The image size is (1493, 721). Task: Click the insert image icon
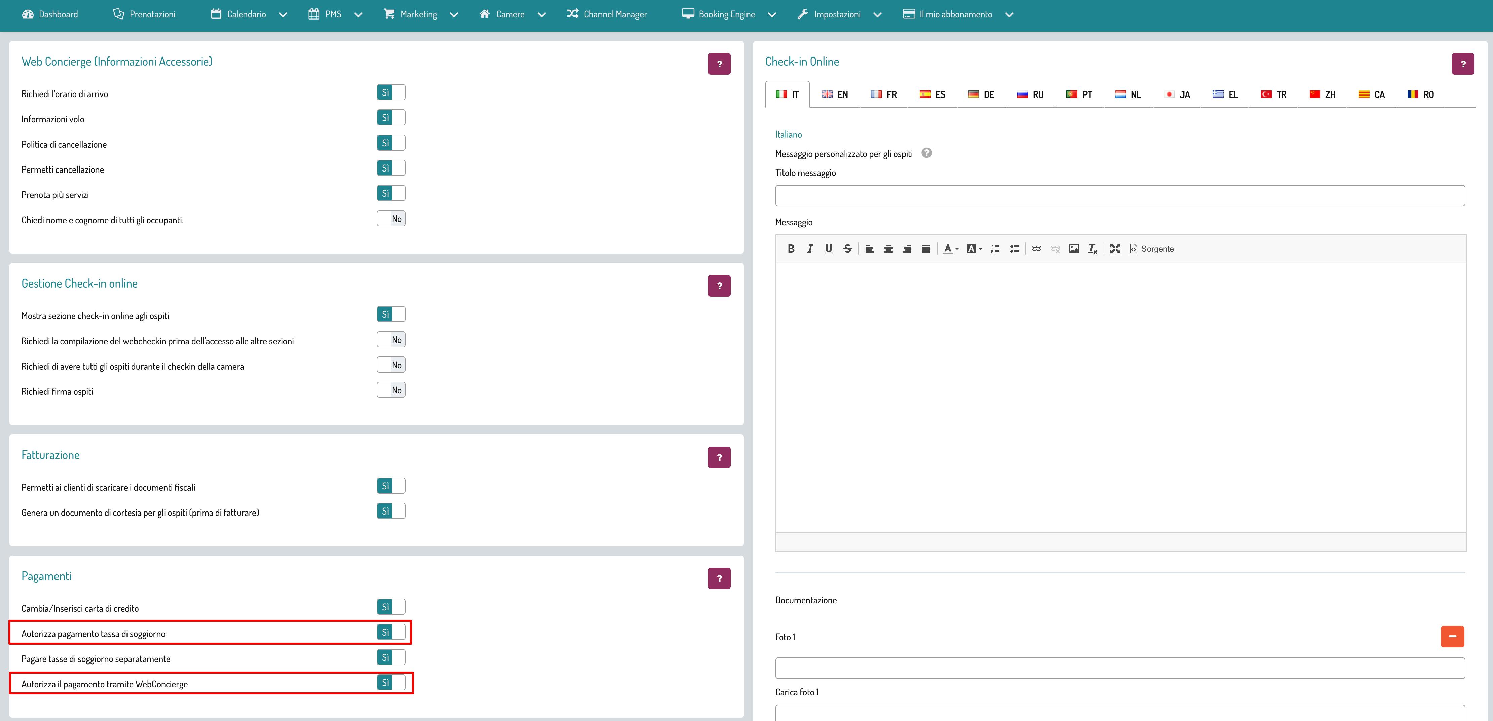(x=1074, y=249)
